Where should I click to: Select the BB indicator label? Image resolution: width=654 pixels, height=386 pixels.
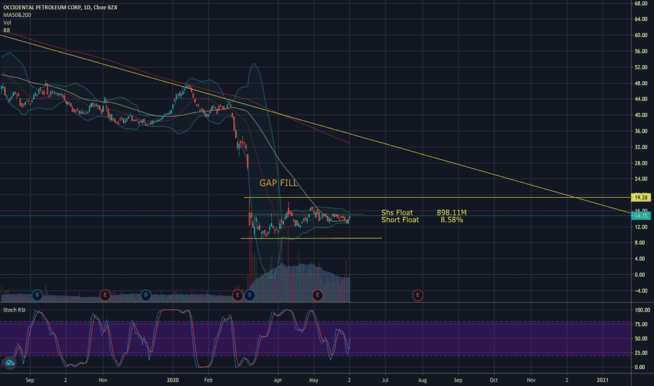pos(7,30)
